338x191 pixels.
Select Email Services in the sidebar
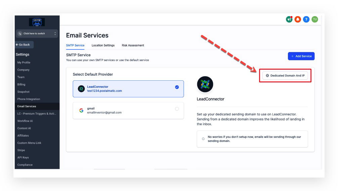click(x=37, y=106)
